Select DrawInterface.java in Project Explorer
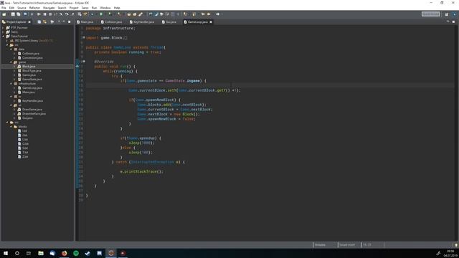The width and height of the screenshot is (459, 258). [34, 114]
